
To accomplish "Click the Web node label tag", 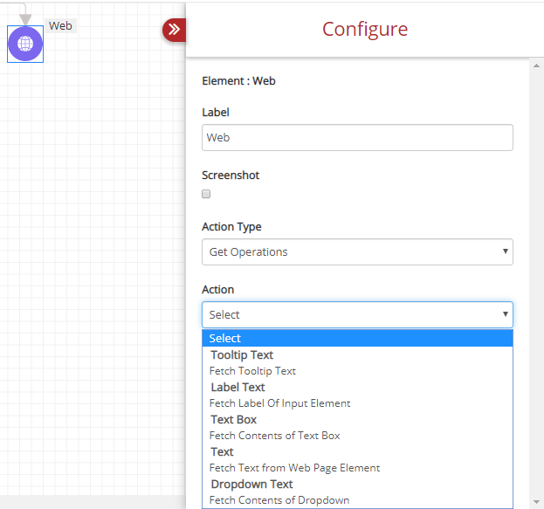I will (x=60, y=25).
